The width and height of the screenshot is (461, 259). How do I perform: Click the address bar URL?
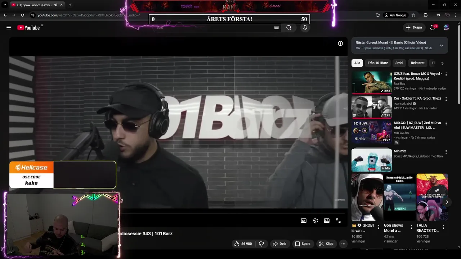pos(89,15)
